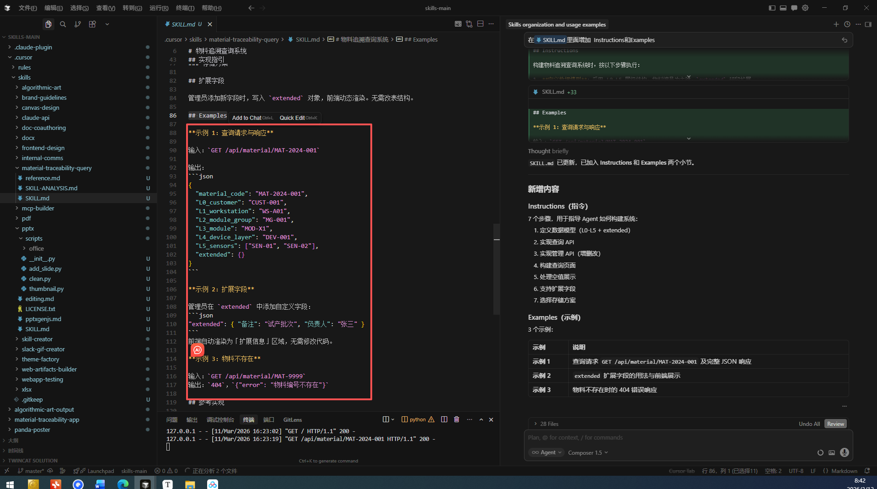
Task: Toggle chat panel position icon
Action: 868,24
